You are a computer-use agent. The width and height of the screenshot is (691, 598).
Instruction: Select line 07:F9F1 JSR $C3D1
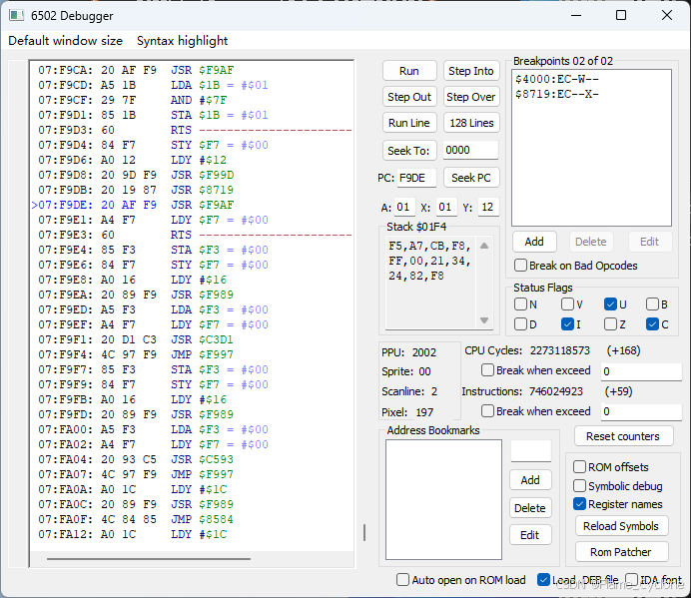click(136, 339)
